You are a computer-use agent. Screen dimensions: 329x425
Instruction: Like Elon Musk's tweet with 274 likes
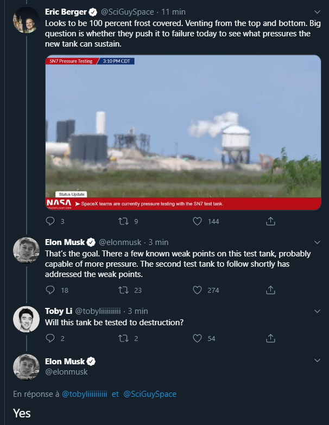click(198, 290)
